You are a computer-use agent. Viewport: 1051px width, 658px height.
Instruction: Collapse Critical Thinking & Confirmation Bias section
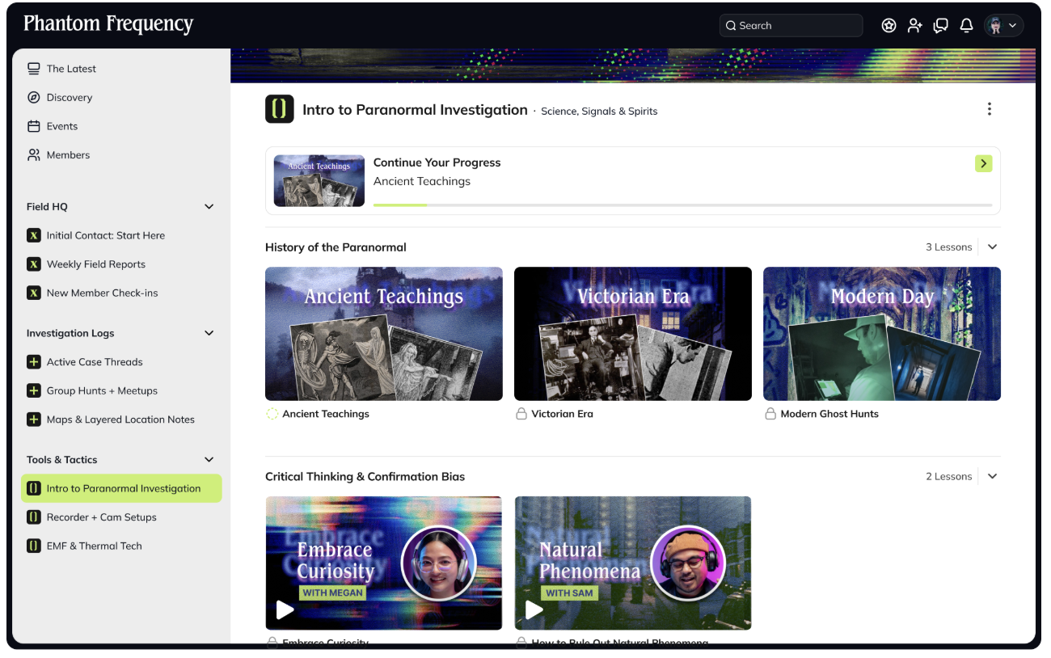pos(993,477)
